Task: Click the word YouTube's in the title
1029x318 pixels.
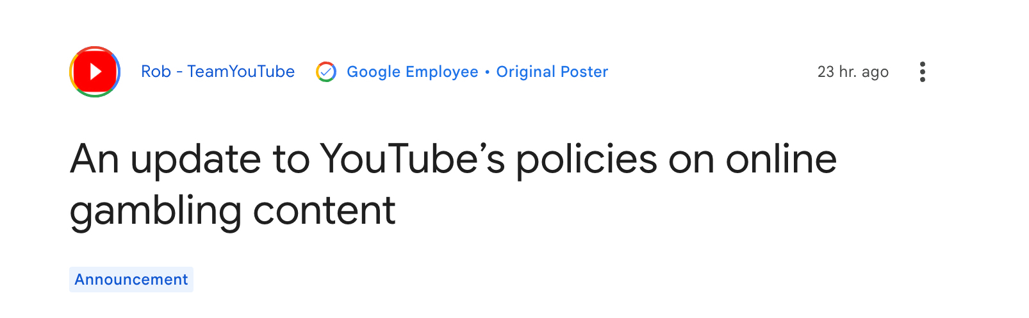Action: point(413,159)
